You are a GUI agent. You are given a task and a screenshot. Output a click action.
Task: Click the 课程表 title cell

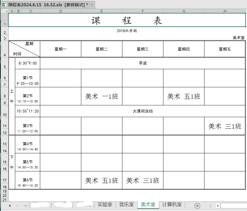click(x=127, y=20)
